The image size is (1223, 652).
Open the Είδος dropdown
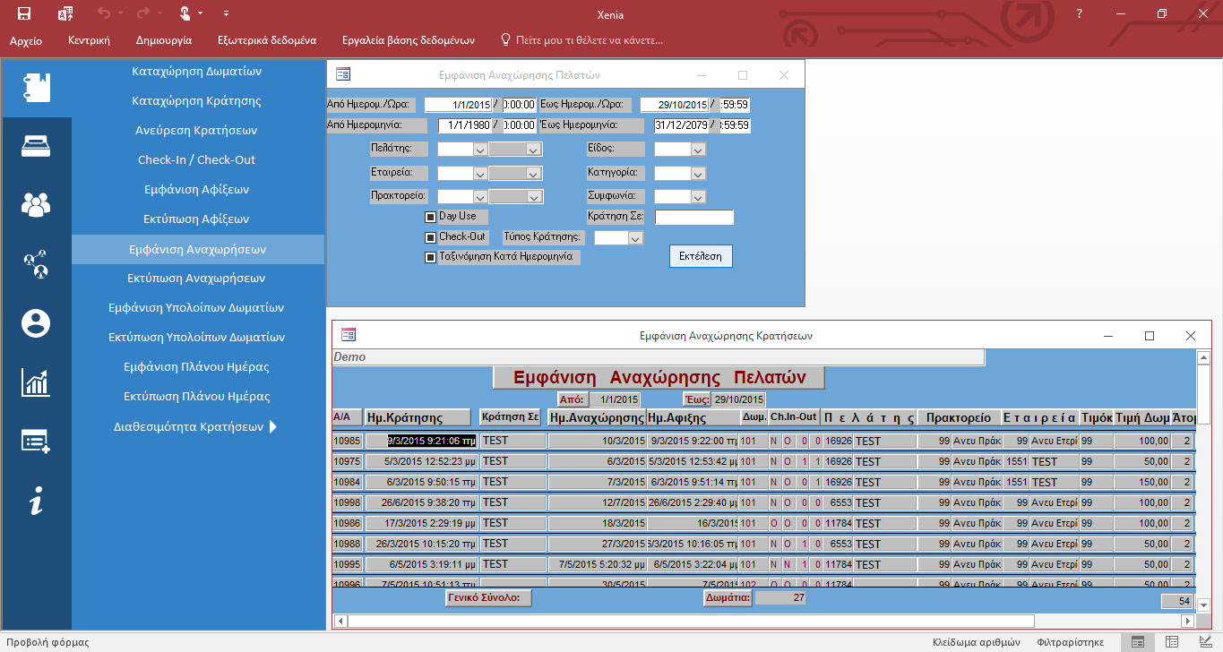click(698, 150)
